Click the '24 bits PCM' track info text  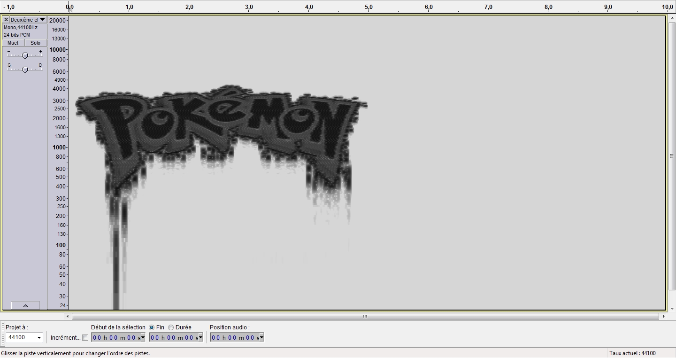(x=17, y=35)
